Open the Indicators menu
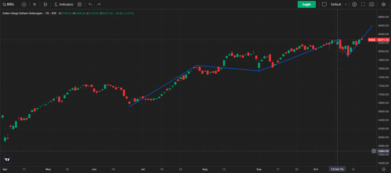The image size is (391, 173). [x=64, y=4]
